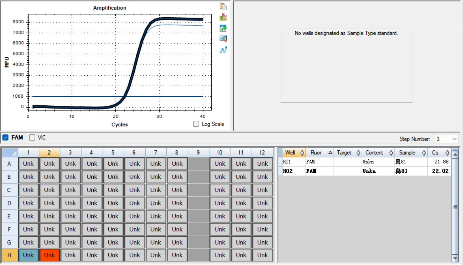Copy the amplification chart to clipboard

click(223, 6)
